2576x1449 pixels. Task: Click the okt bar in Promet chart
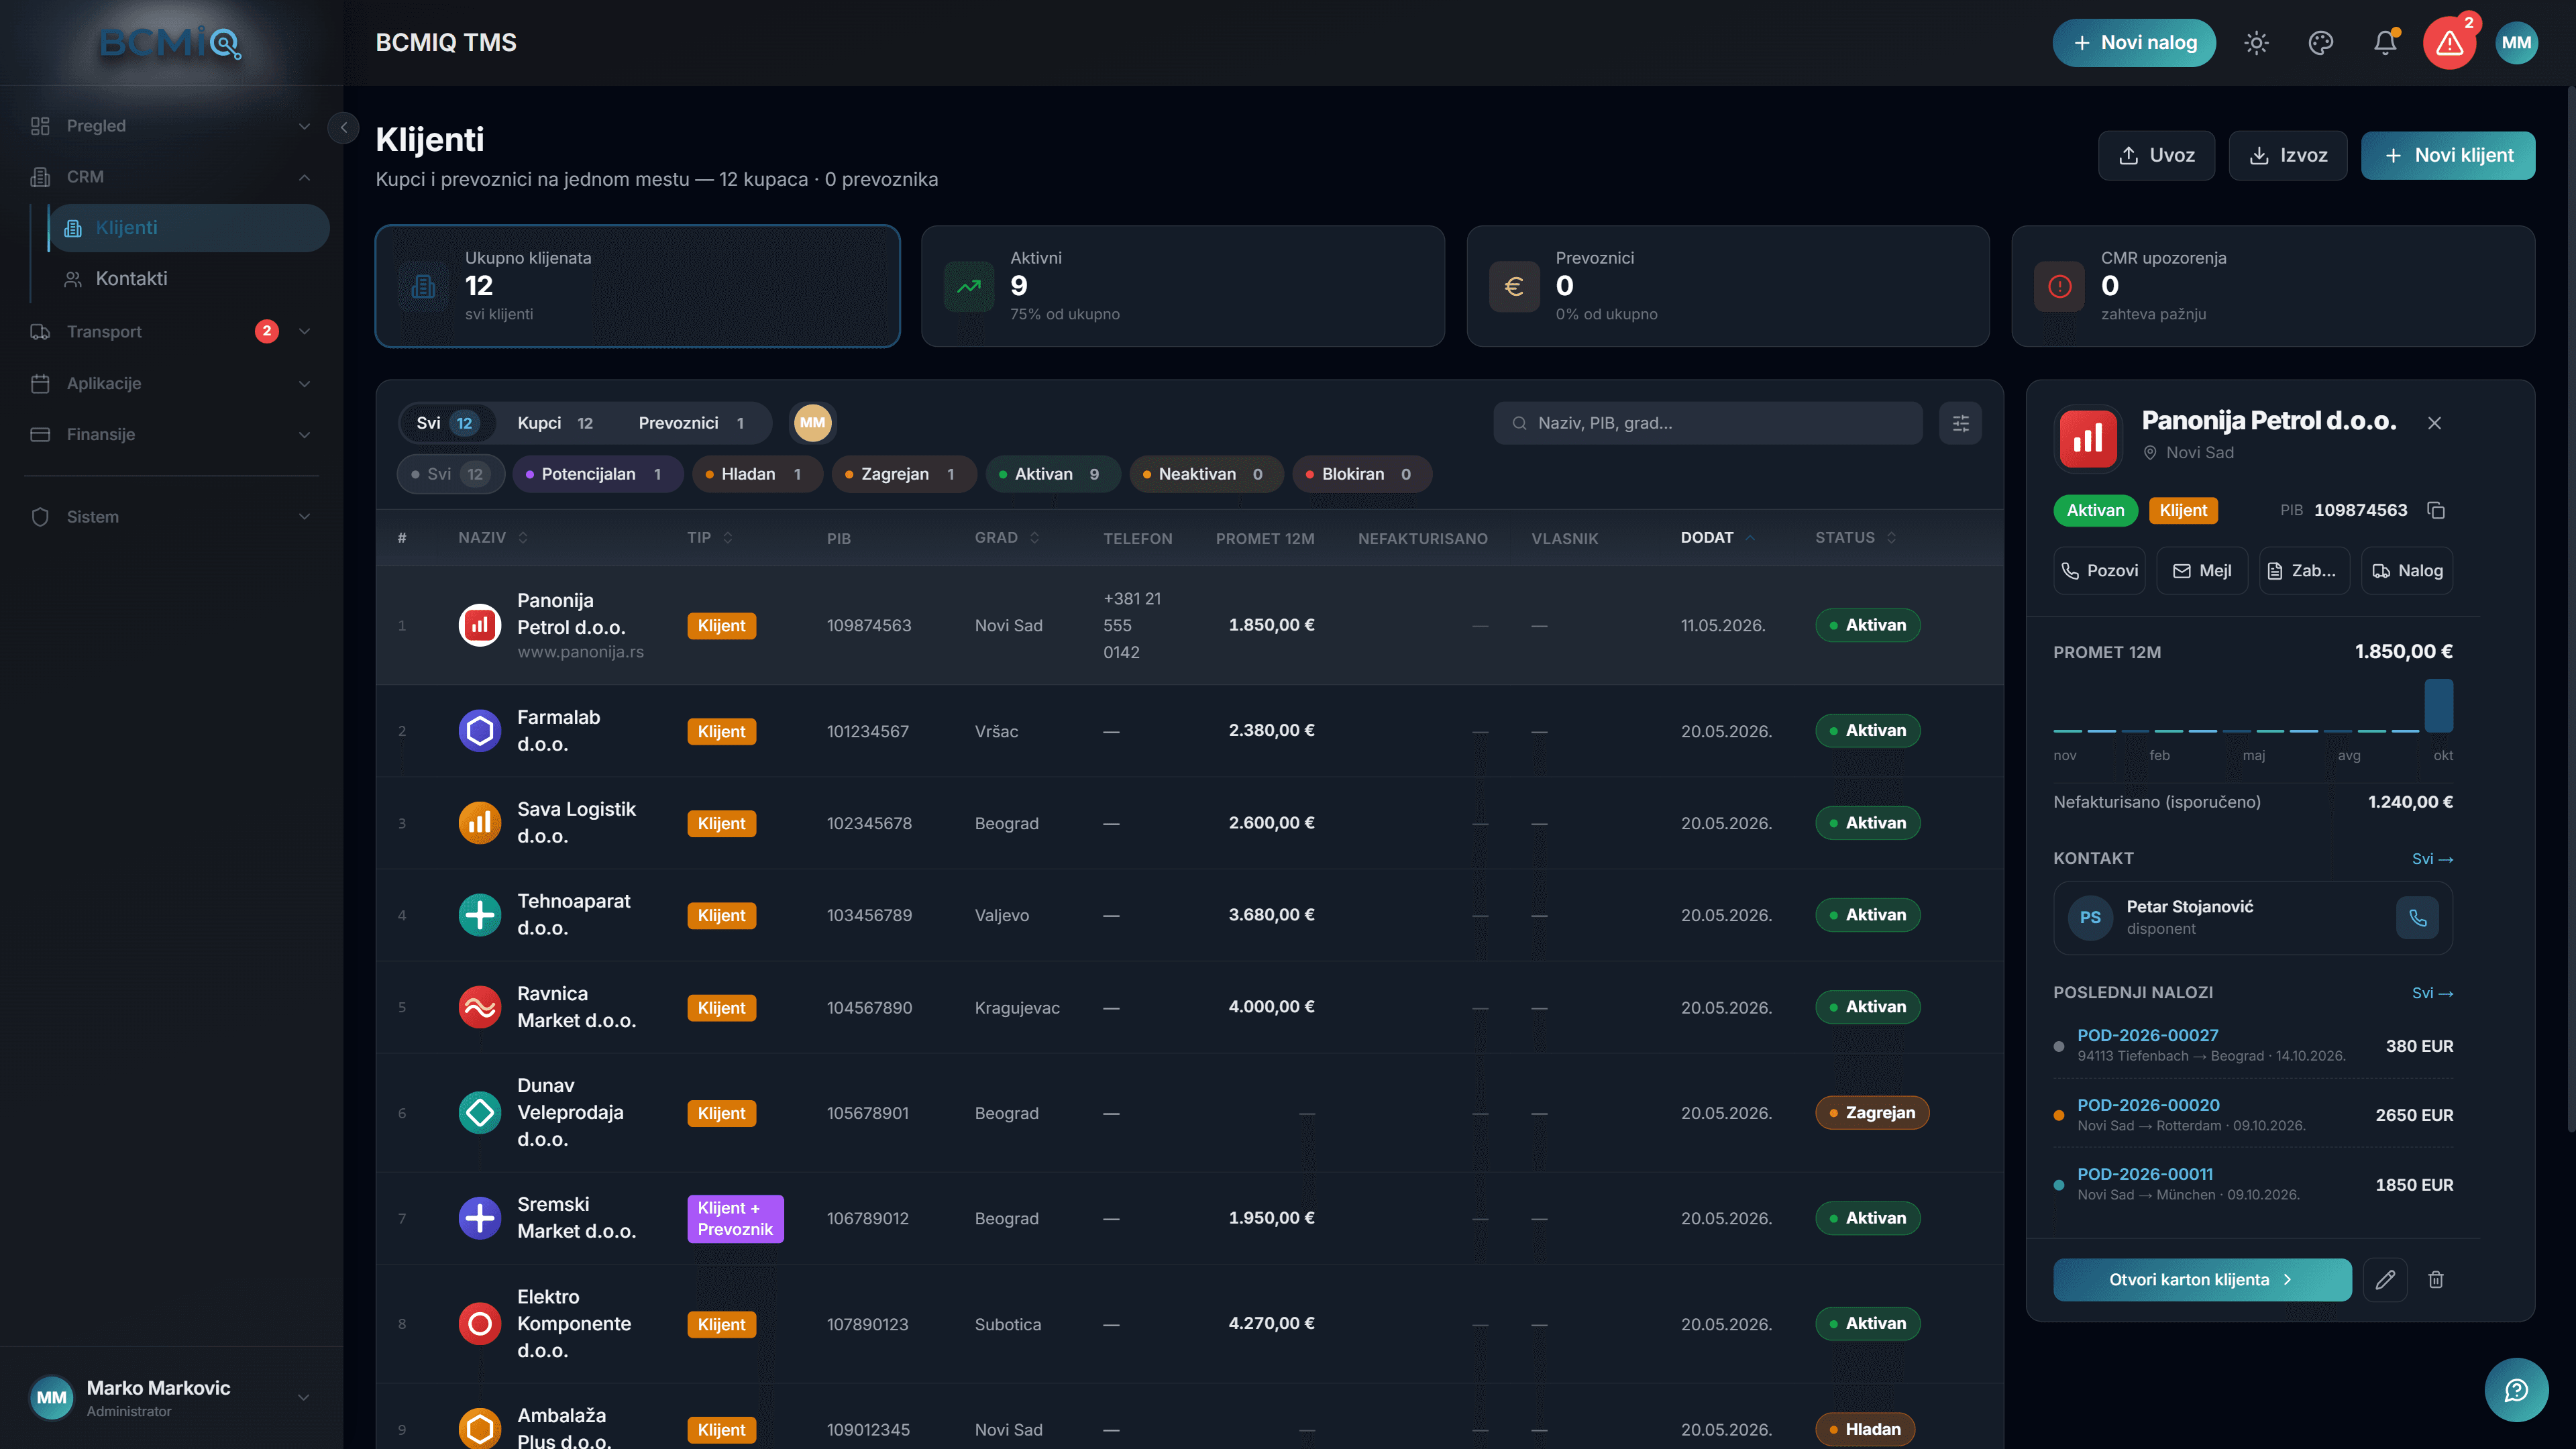pos(2439,706)
